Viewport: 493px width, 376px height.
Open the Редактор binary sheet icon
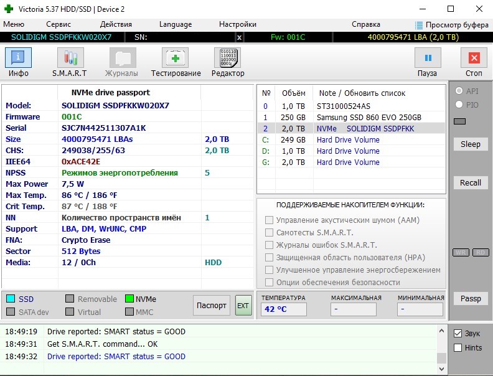tap(227, 58)
